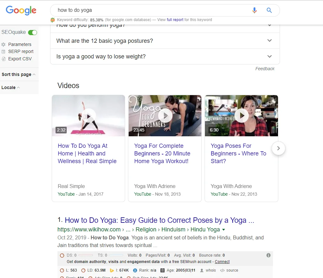Click the Connect SEMrush account link
The height and width of the screenshot is (278, 323).
(x=222, y=262)
